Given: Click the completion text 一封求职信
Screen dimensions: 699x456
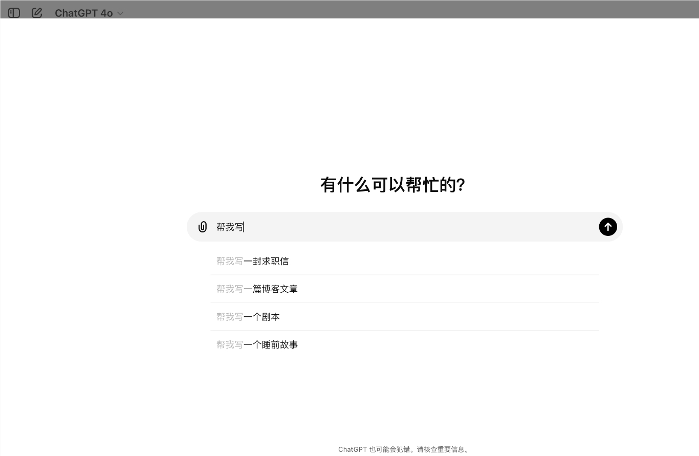Looking at the screenshot, I should pyautogui.click(x=266, y=261).
